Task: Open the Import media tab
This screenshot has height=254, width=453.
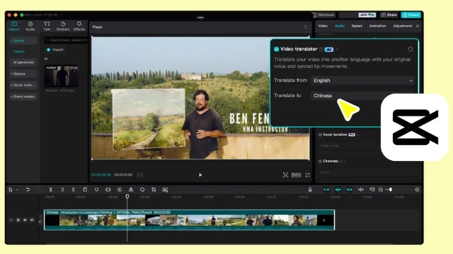Action: pyautogui.click(x=13, y=26)
